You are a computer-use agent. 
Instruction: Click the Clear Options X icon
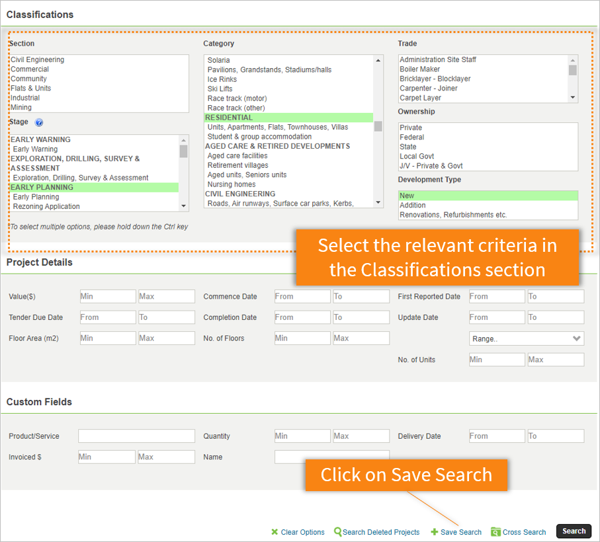pyautogui.click(x=275, y=531)
